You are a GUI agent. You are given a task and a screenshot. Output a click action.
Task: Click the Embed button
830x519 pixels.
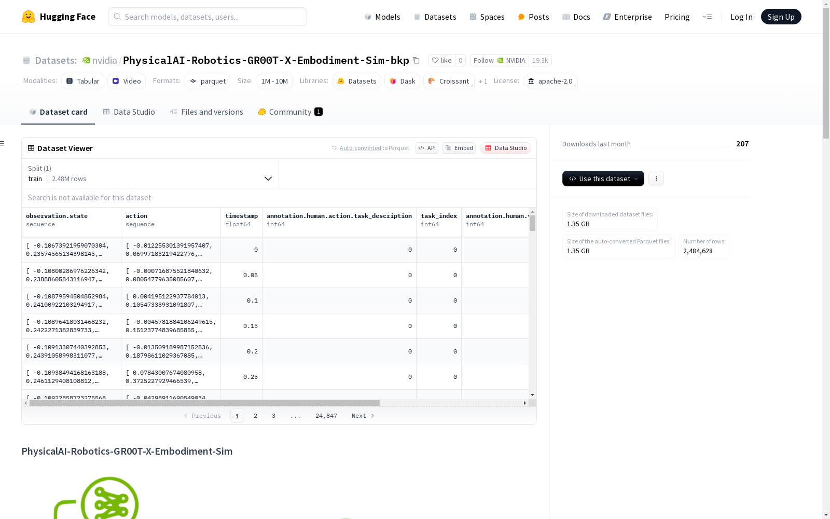point(459,148)
